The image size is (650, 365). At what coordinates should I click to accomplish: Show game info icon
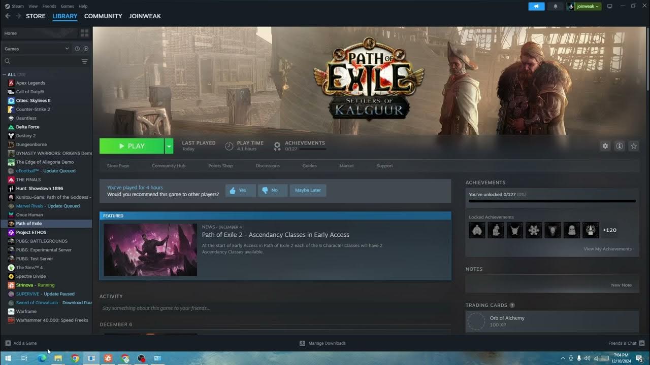[620, 146]
